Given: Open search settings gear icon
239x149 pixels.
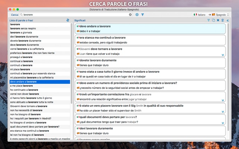Looking at the screenshot, I should tap(137, 14).
